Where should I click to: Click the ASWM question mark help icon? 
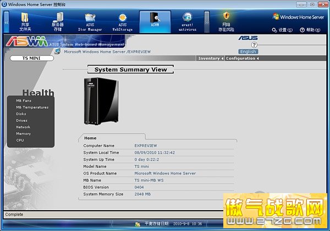254,45
